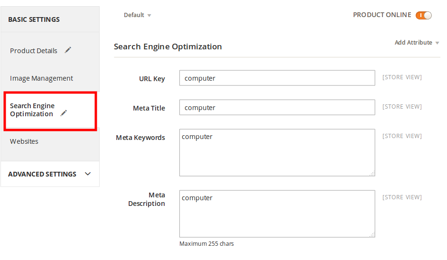Click the chevron arrow next to Advanced Settings
Image resolution: width=447 pixels, height=260 pixels.
88,174
